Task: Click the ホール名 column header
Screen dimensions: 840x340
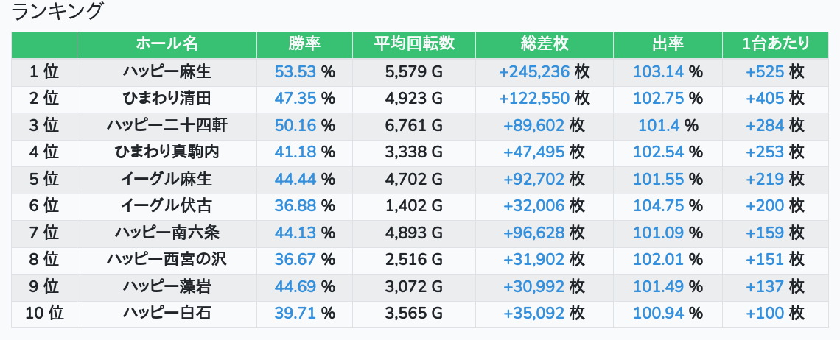Action: [167, 44]
